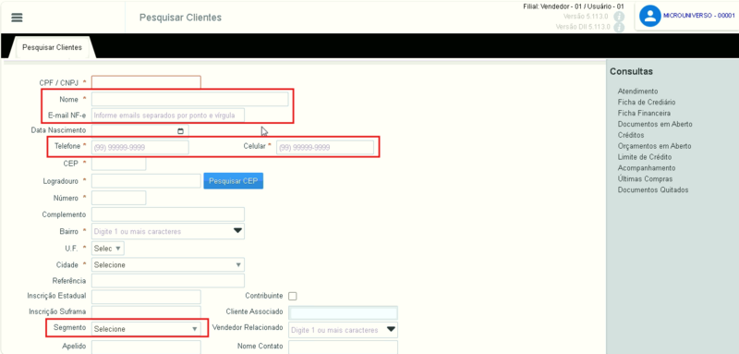The image size is (739, 354).
Task: Open Limite de Crédito link
Action: click(645, 157)
